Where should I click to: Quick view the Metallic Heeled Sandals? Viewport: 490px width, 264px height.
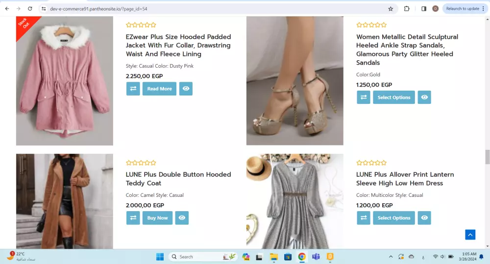click(424, 97)
